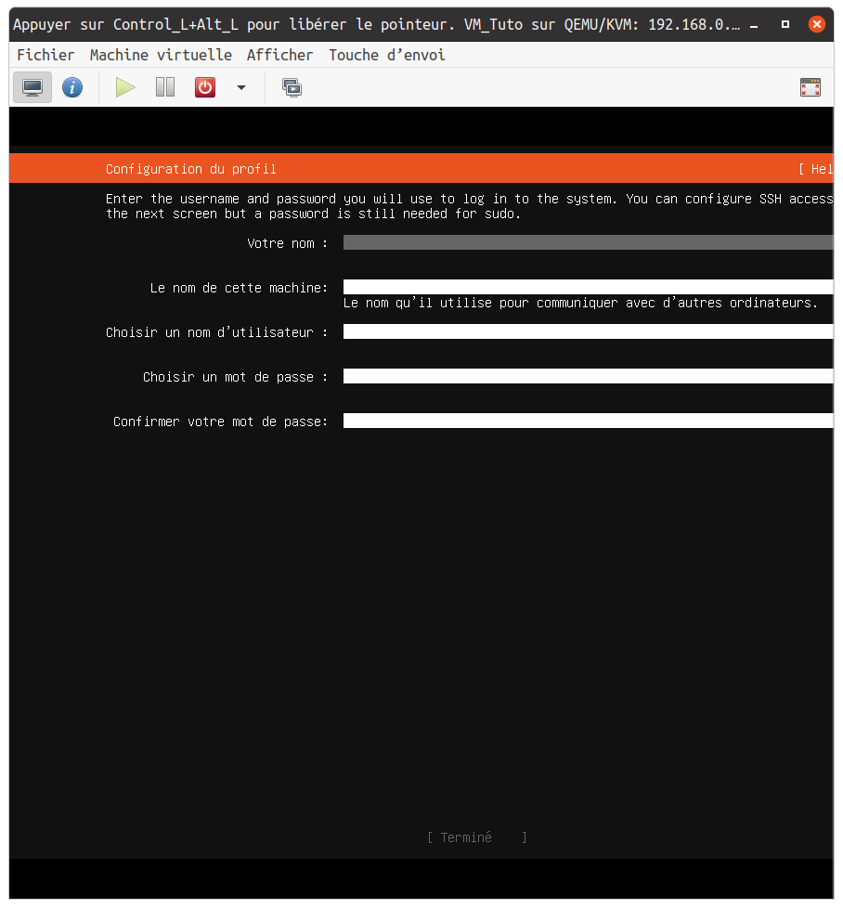This screenshot has width=843, height=908.
Task: Open Help in the installer header
Action: 817,169
